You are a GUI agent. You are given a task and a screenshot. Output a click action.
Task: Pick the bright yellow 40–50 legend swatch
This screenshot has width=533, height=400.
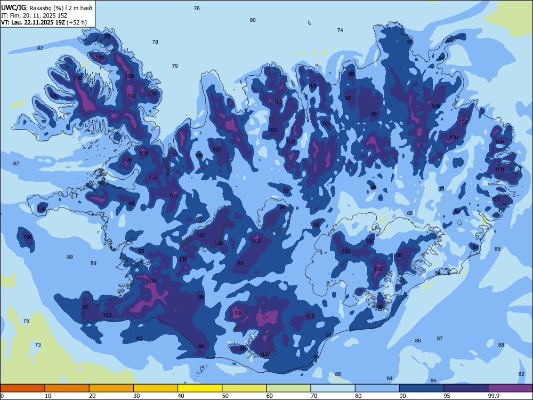click(200, 388)
